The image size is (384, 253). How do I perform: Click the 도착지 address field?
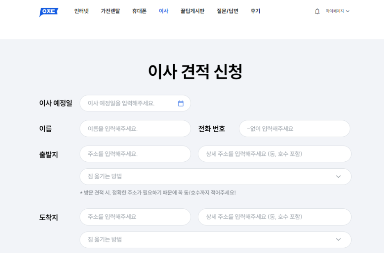[135, 217]
